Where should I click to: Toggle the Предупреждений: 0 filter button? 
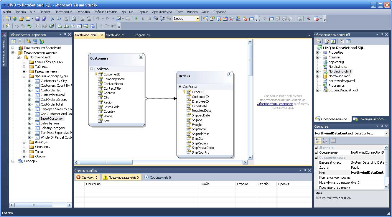point(121,177)
